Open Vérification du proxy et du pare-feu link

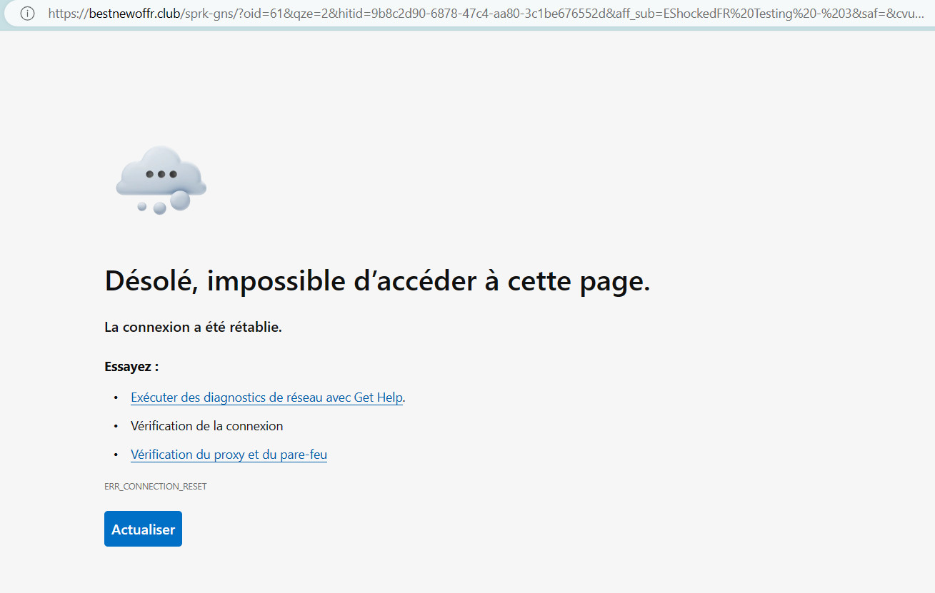click(x=229, y=455)
